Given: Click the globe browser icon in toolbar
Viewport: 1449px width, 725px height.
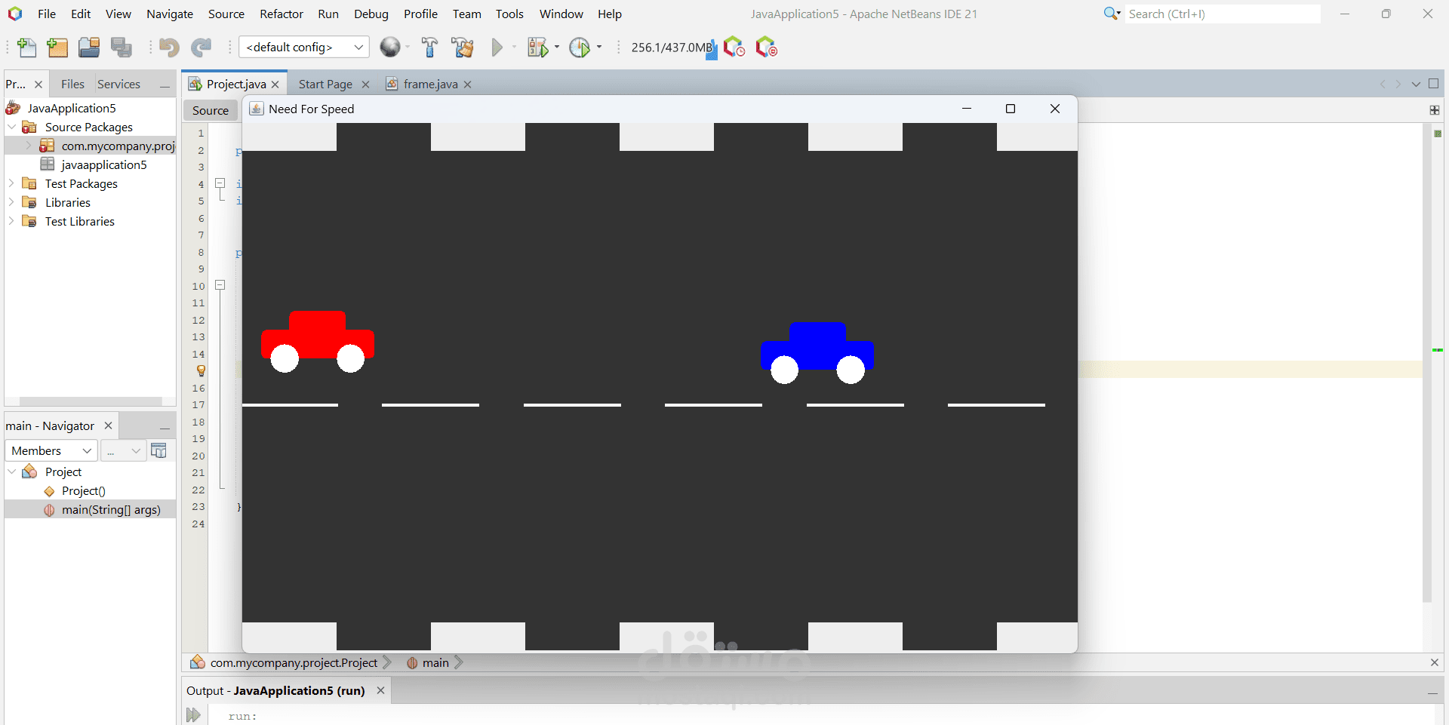Looking at the screenshot, I should click(390, 47).
